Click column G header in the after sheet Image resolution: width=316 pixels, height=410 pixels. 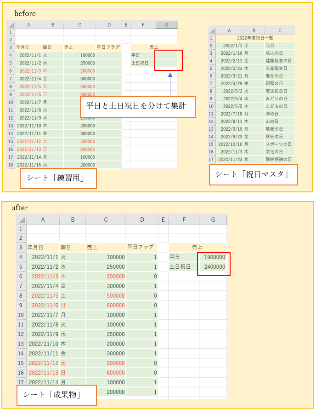(213, 220)
